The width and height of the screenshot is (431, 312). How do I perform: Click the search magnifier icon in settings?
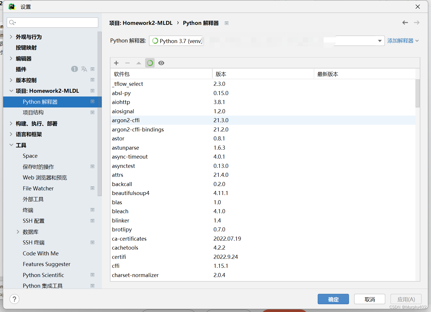(x=12, y=23)
